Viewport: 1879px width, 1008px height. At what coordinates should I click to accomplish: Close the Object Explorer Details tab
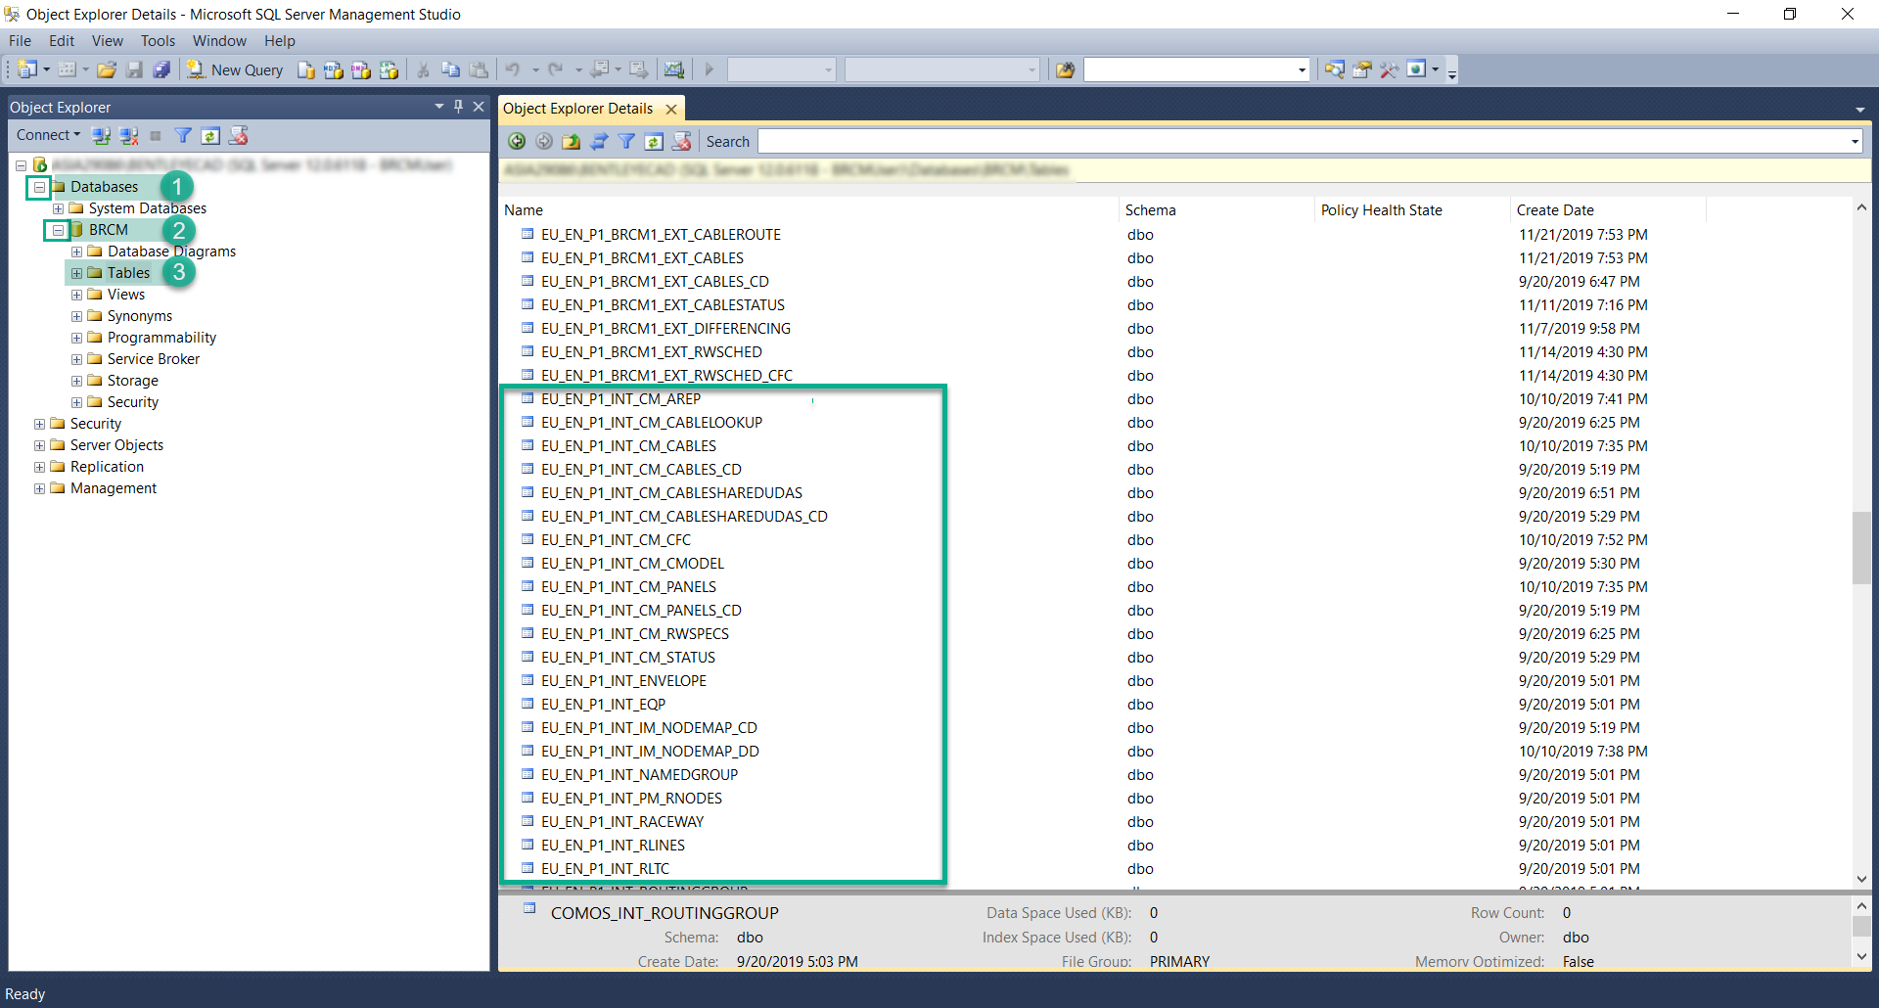[671, 109]
